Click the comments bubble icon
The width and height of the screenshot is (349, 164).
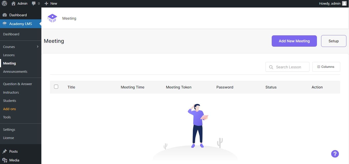34,4
